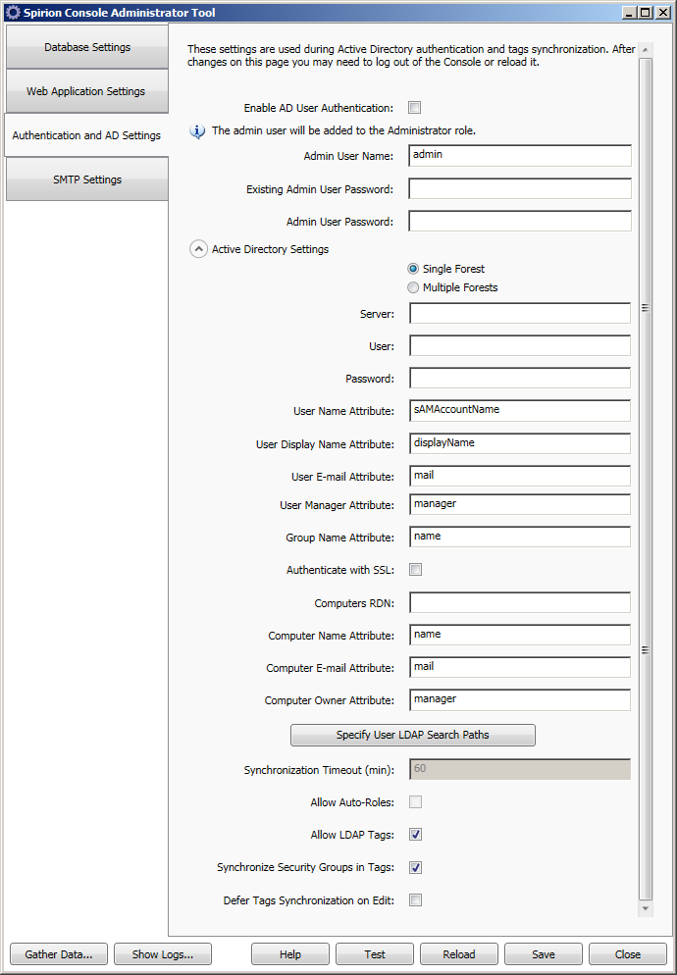This screenshot has height=975, width=677.
Task: Uncheck Allow LDAP Tags
Action: 415,835
